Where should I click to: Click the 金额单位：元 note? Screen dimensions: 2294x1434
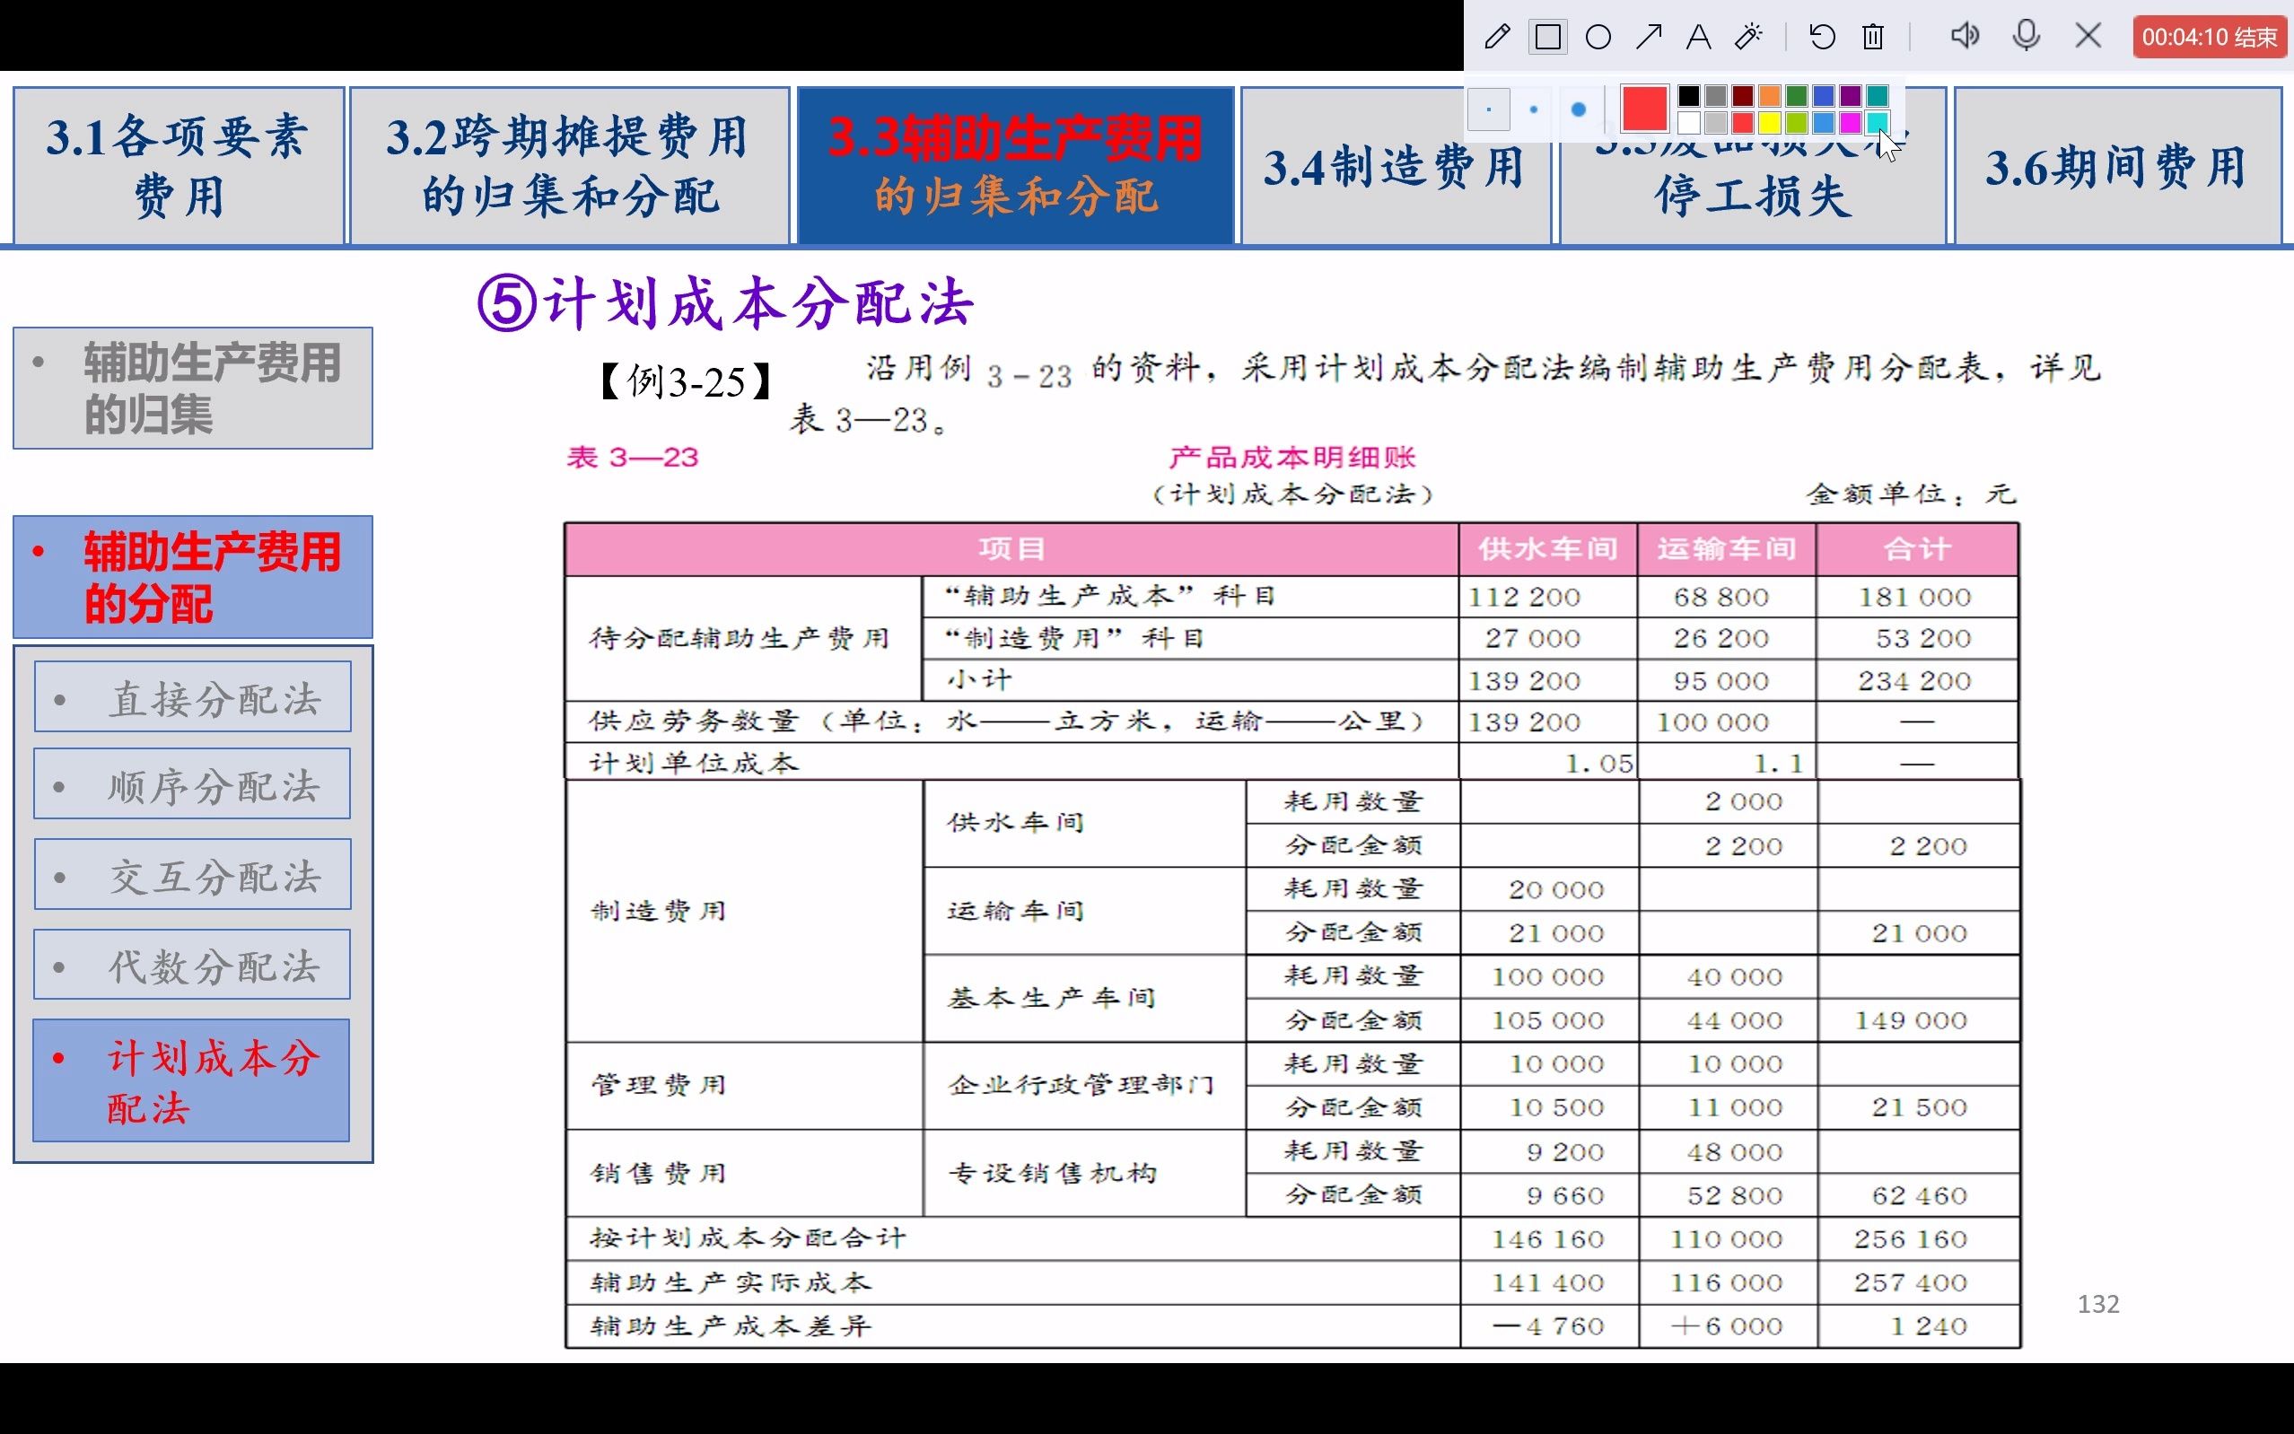pyautogui.click(x=1911, y=494)
